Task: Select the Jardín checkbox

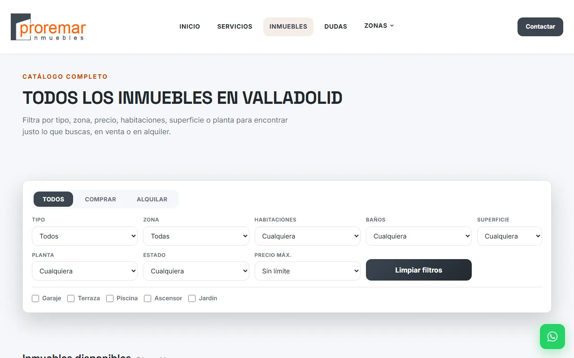Action: [x=192, y=298]
